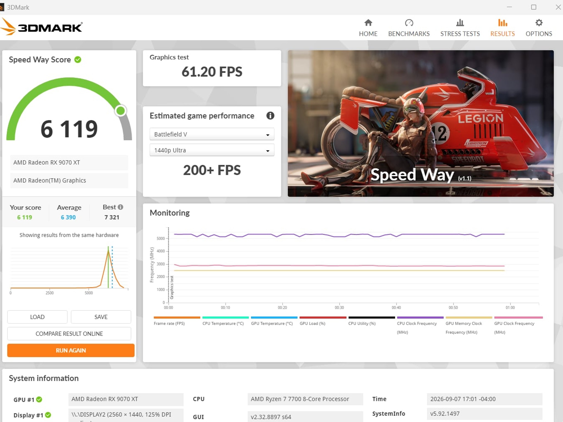Click the SystemInfo version v5.92.1497
Image resolution: width=563 pixels, height=422 pixels.
pyautogui.click(x=484, y=414)
